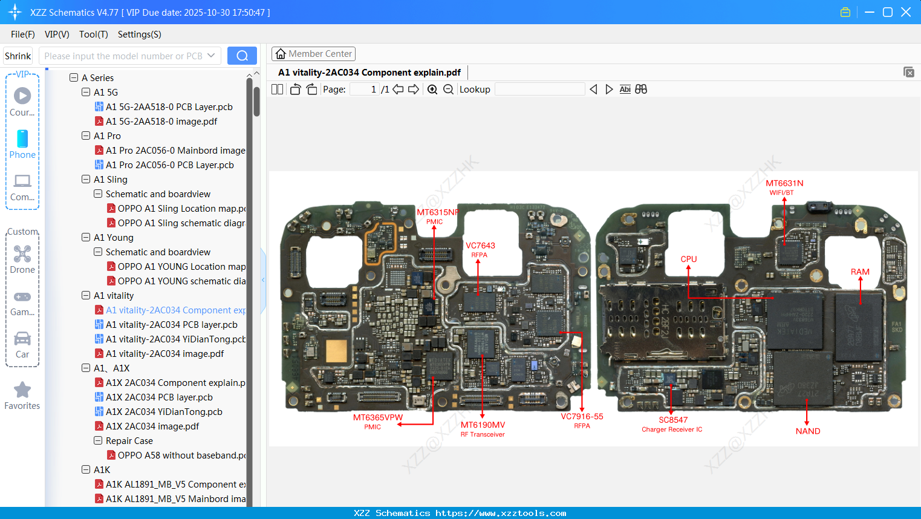Collapse the A Series tree branch

[x=73, y=77]
